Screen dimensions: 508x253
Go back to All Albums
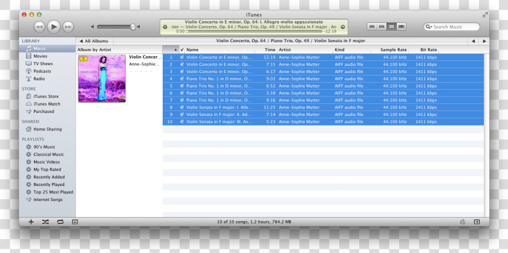click(94, 41)
